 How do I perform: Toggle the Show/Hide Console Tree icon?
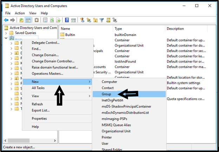click(28, 20)
